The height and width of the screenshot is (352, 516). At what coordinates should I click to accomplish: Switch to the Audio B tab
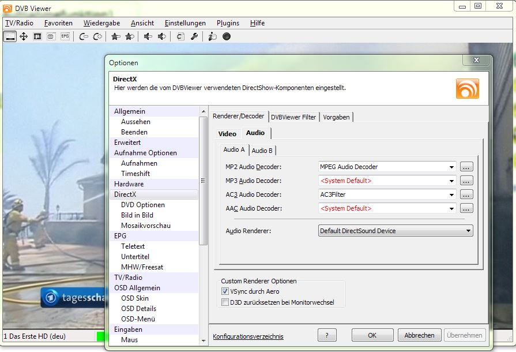point(262,151)
